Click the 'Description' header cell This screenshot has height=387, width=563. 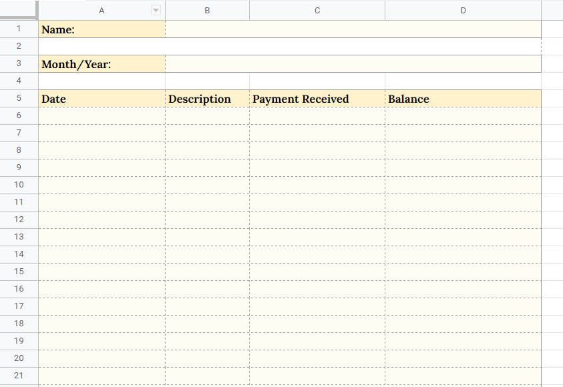(x=207, y=98)
